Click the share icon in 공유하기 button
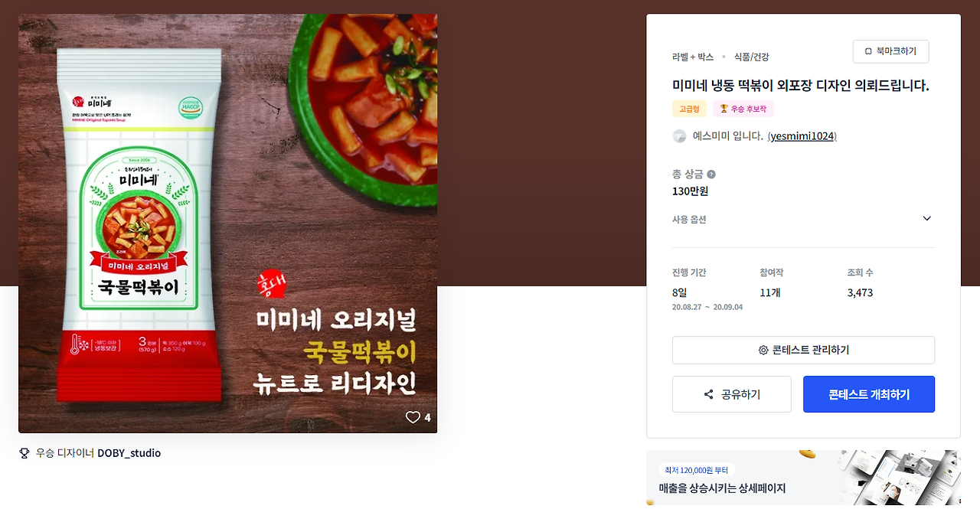980x509 pixels. 708,394
